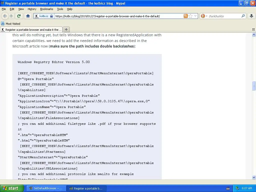Image resolution: width=256 pixels, height=192 pixels.
Task: Click the vertical scrollbar up arrow
Action: tap(254, 34)
